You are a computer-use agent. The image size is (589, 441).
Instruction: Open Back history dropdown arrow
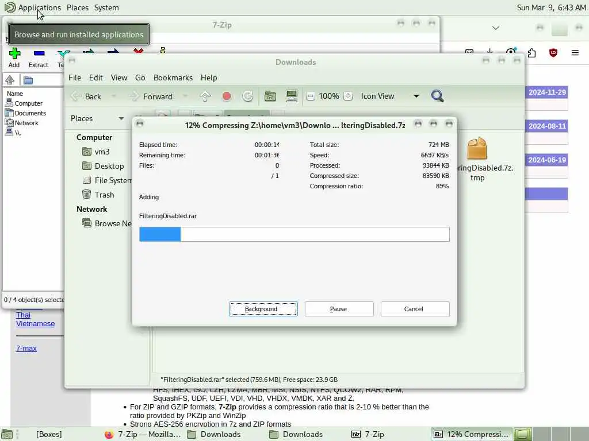pos(114,96)
